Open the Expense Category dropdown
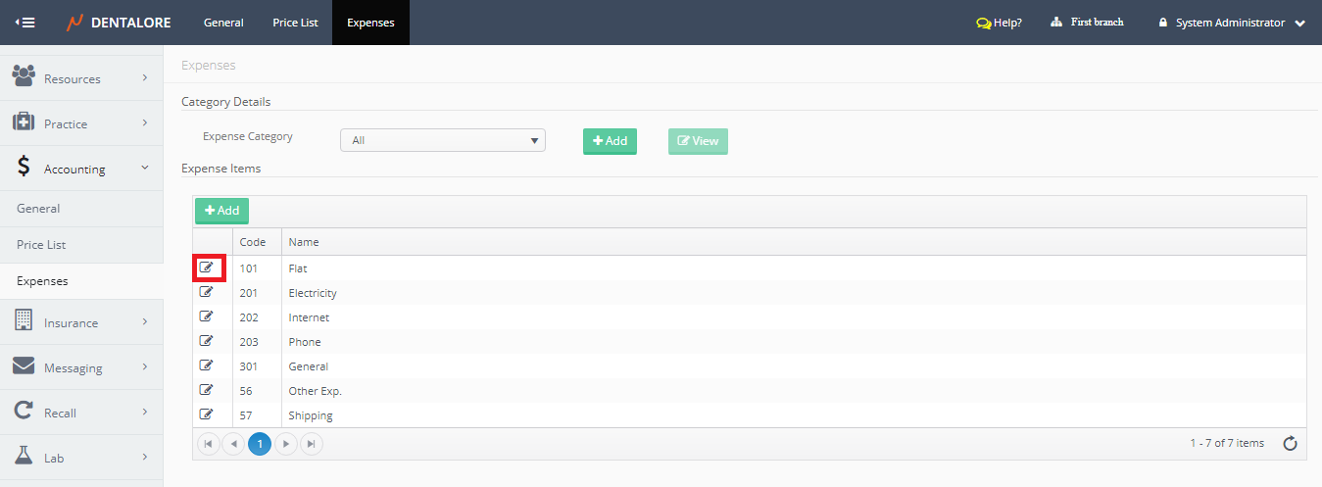The width and height of the screenshot is (1322, 487). pos(442,140)
